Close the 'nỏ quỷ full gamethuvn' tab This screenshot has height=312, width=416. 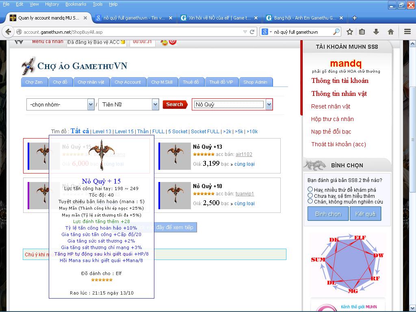click(171, 18)
